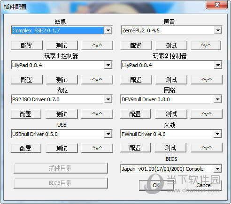Click 配置 under 声音 plugin
The image size is (231, 204).
[136, 45]
